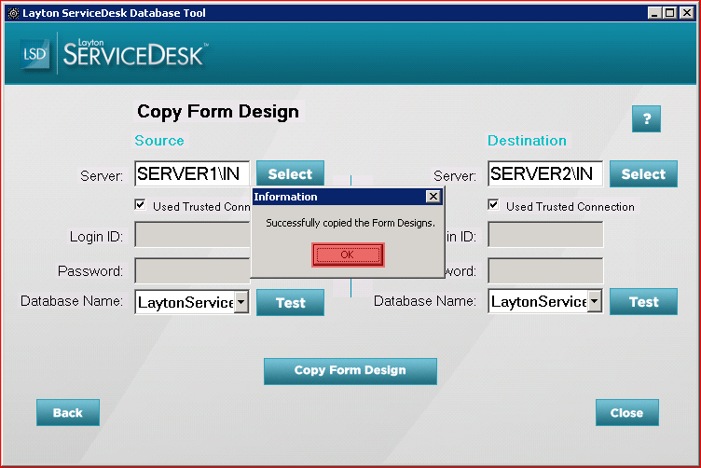Click the Source Server field SERVER1\IN

pyautogui.click(x=192, y=173)
